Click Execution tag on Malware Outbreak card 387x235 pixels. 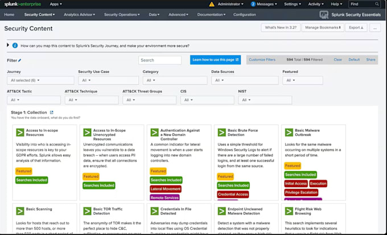(x=318, y=184)
